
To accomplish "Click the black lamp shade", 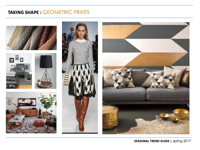I will coord(46,61).
